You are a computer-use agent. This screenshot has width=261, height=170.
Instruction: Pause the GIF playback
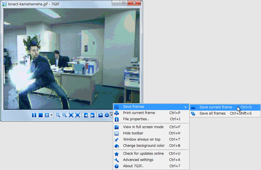coord(34,115)
